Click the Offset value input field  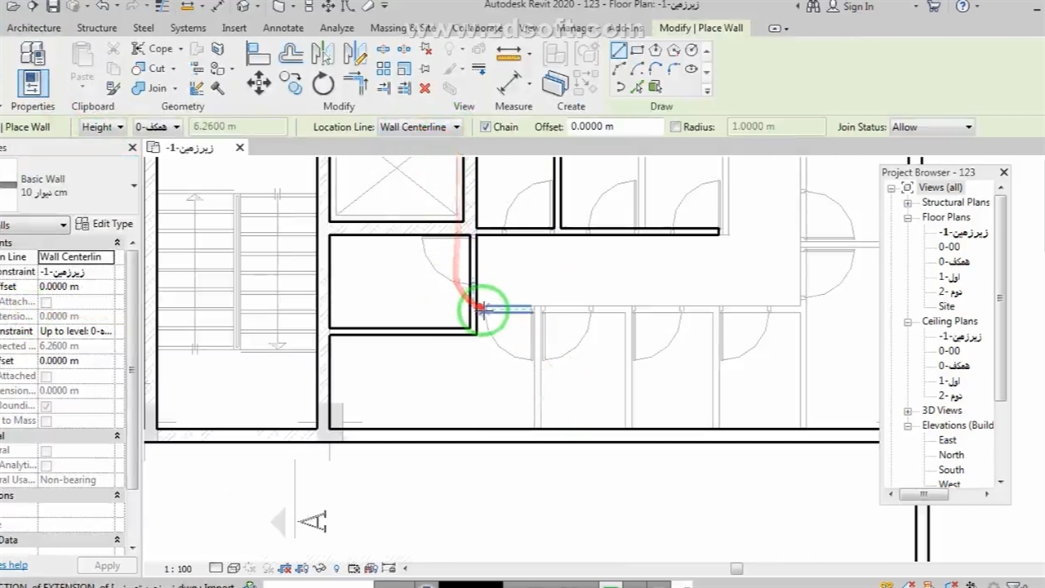click(616, 127)
